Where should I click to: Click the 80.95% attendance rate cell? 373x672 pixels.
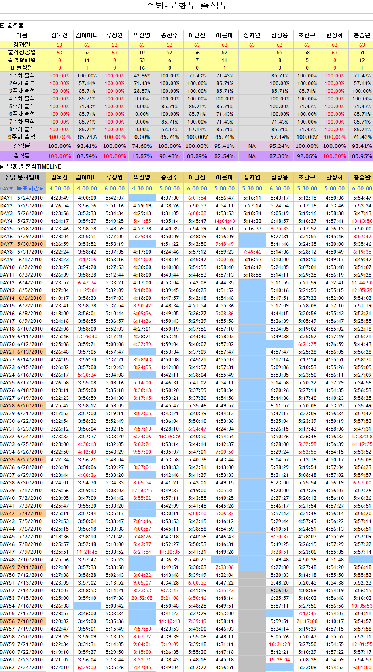(362, 156)
